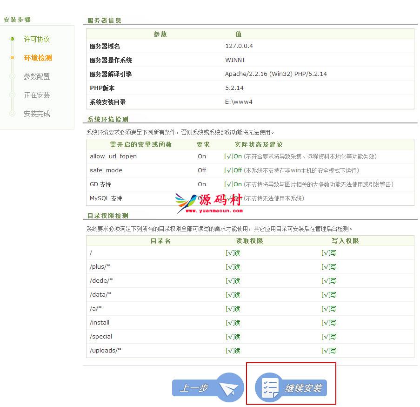Select the 参数配置 installation step
Screen dimensions: 420x407
coord(37,76)
